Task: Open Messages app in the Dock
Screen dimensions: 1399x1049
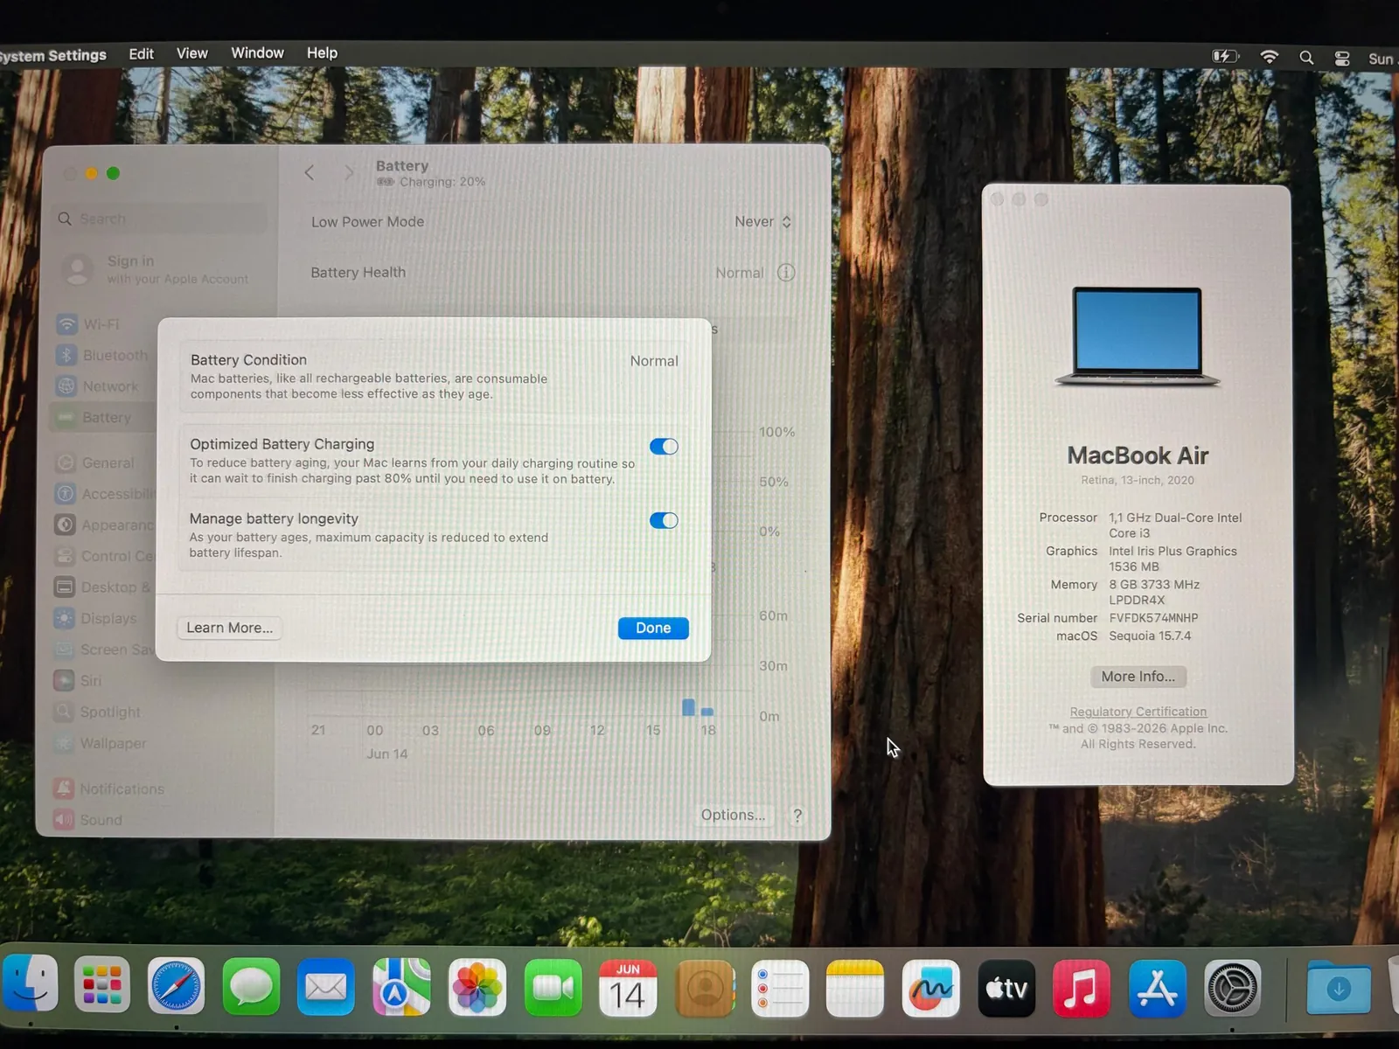Action: (x=251, y=987)
